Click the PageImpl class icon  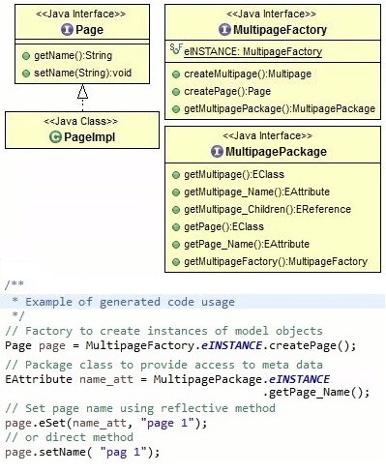(x=55, y=137)
